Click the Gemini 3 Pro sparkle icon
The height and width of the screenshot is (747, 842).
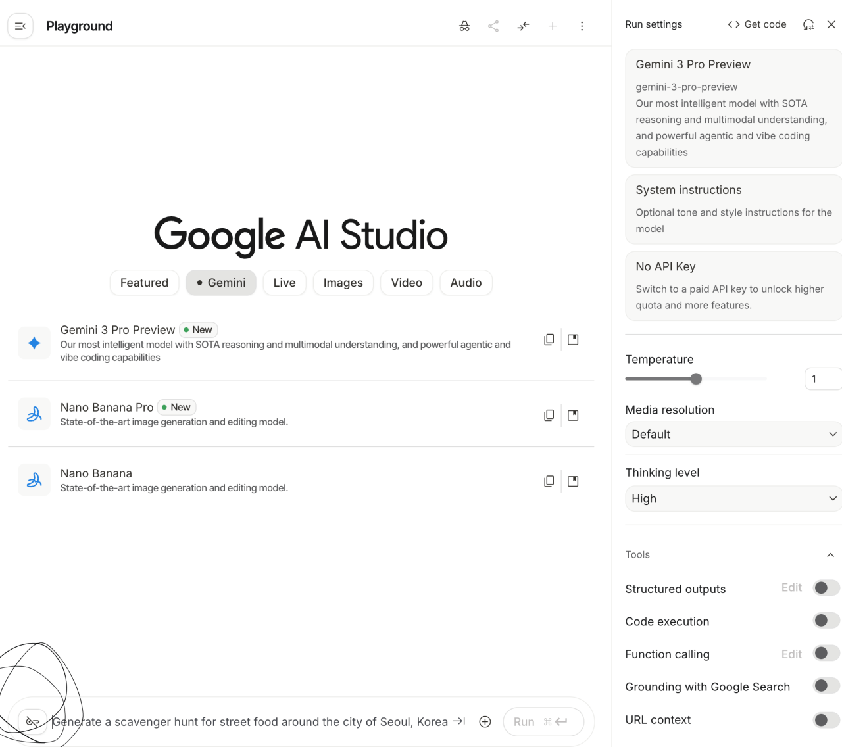coord(34,343)
